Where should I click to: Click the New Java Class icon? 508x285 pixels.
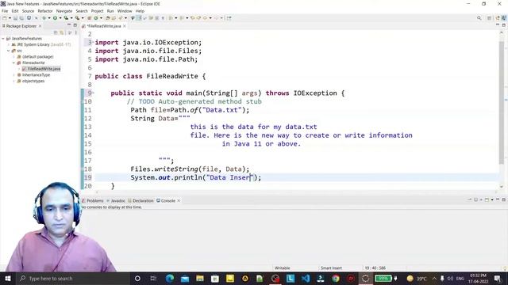(96, 18)
